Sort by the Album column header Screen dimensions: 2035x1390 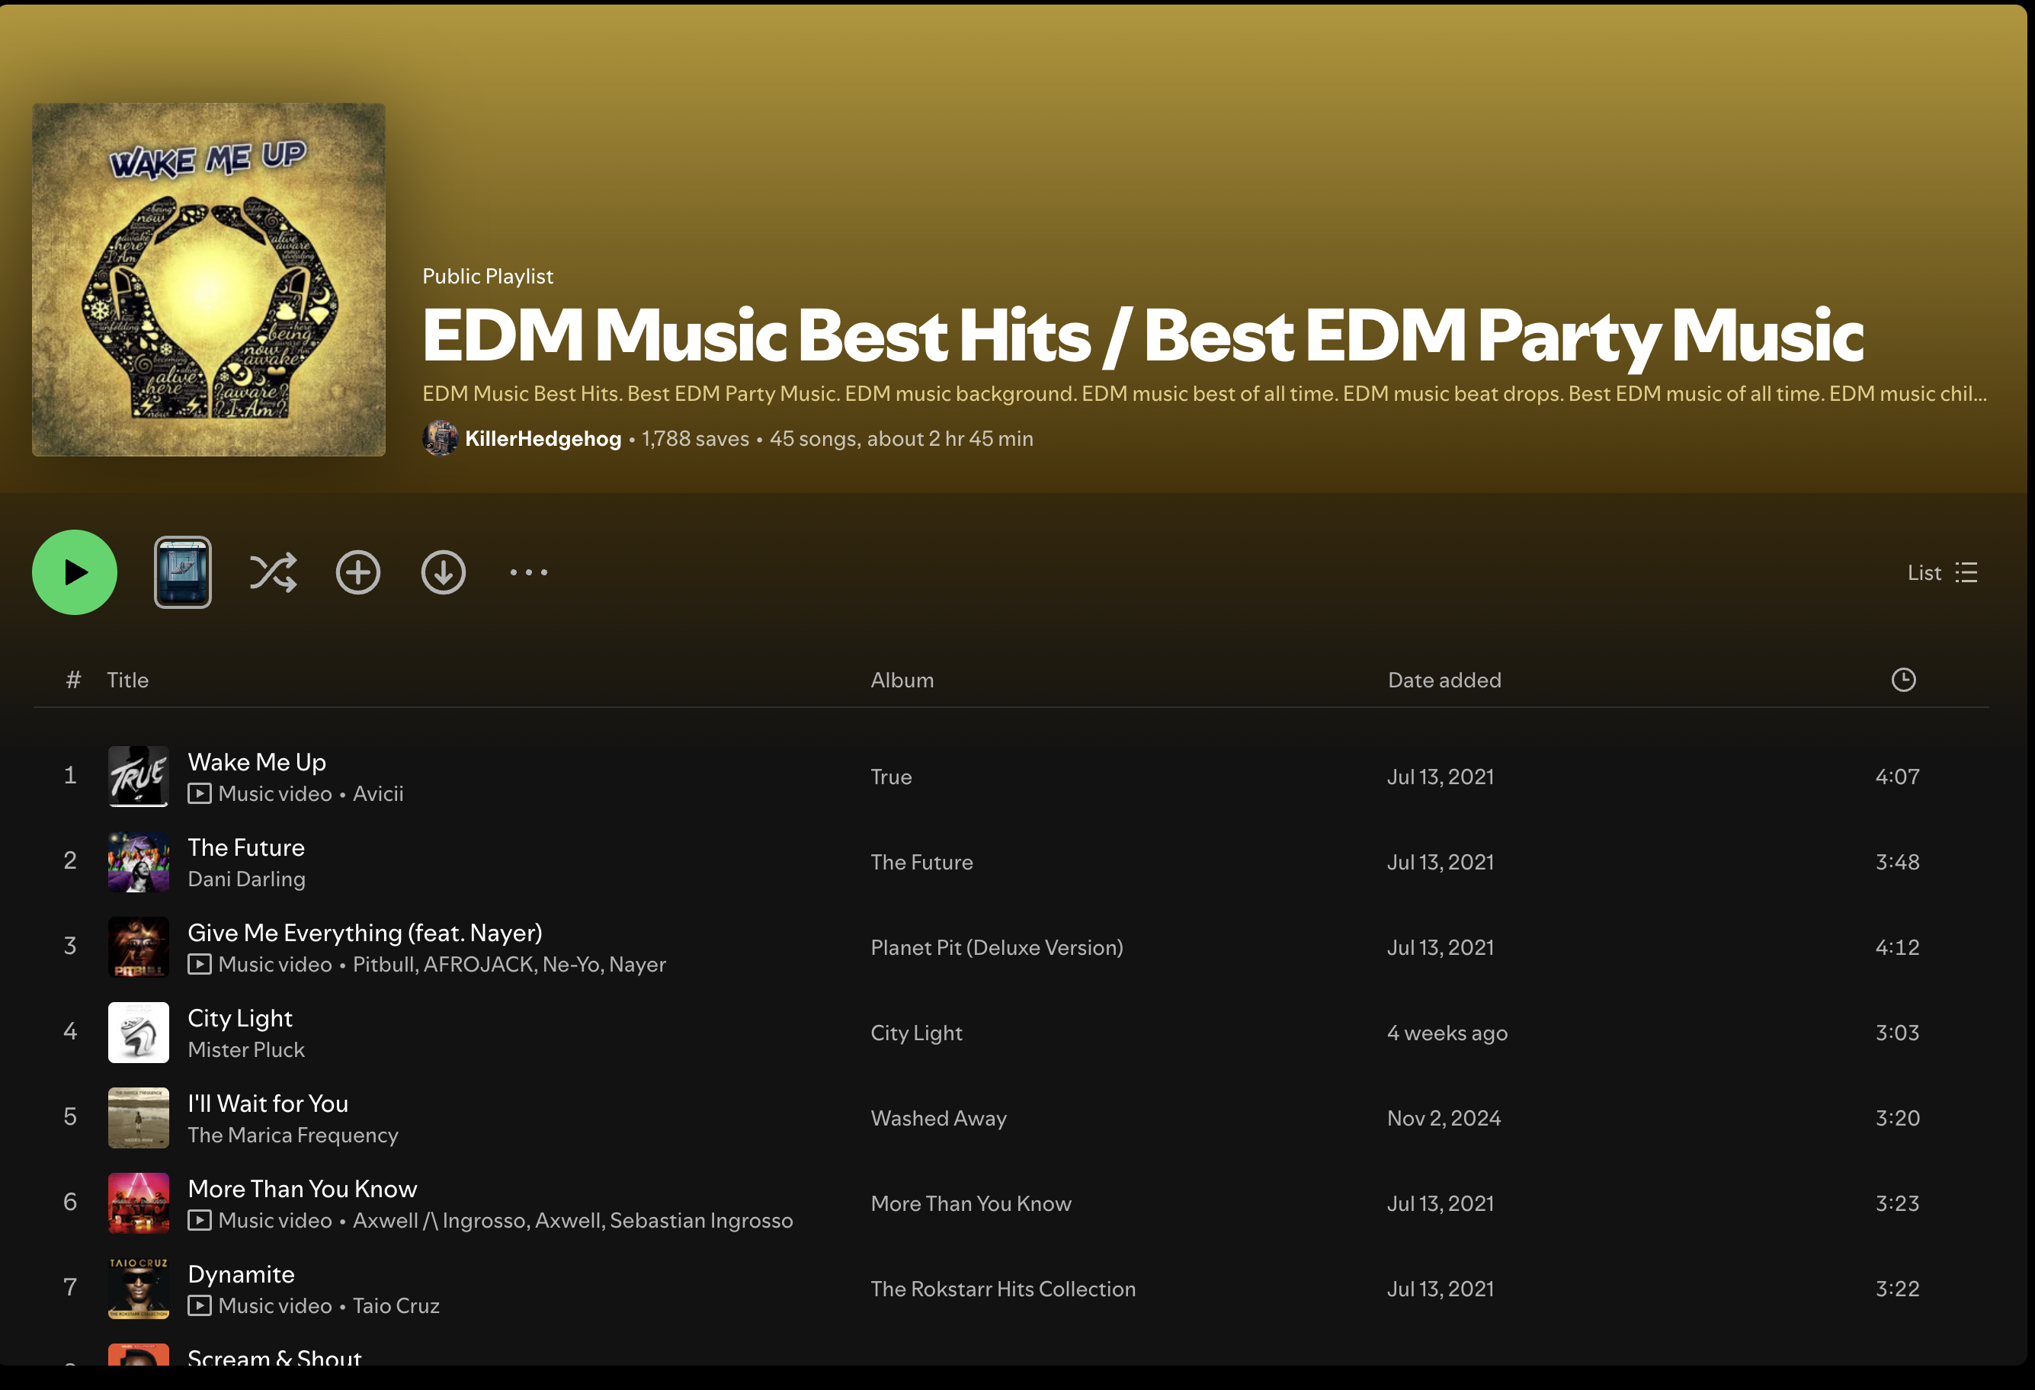pyautogui.click(x=902, y=680)
